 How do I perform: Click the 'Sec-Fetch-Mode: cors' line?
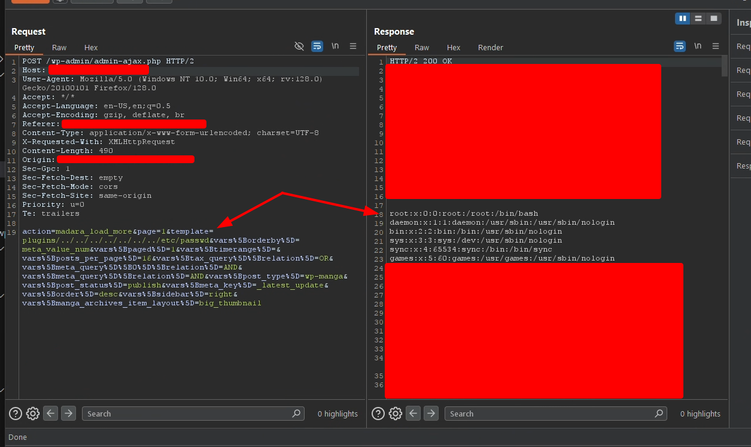(x=70, y=186)
